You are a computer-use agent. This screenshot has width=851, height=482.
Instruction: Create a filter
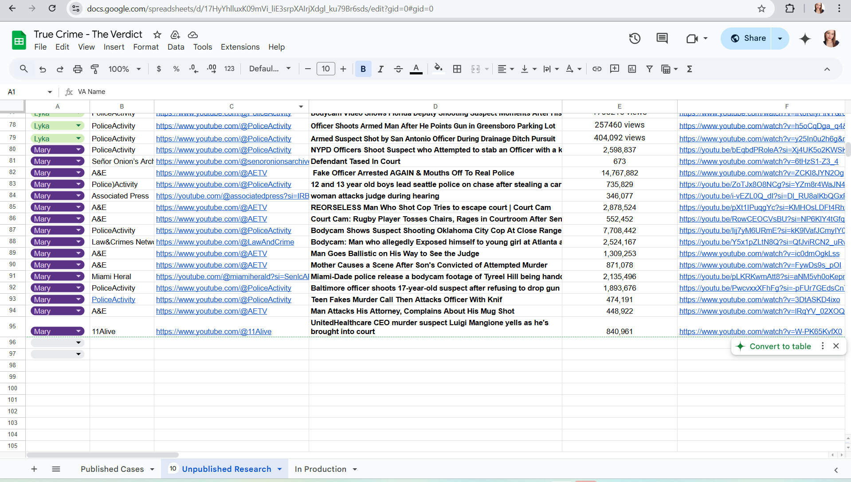pyautogui.click(x=649, y=69)
